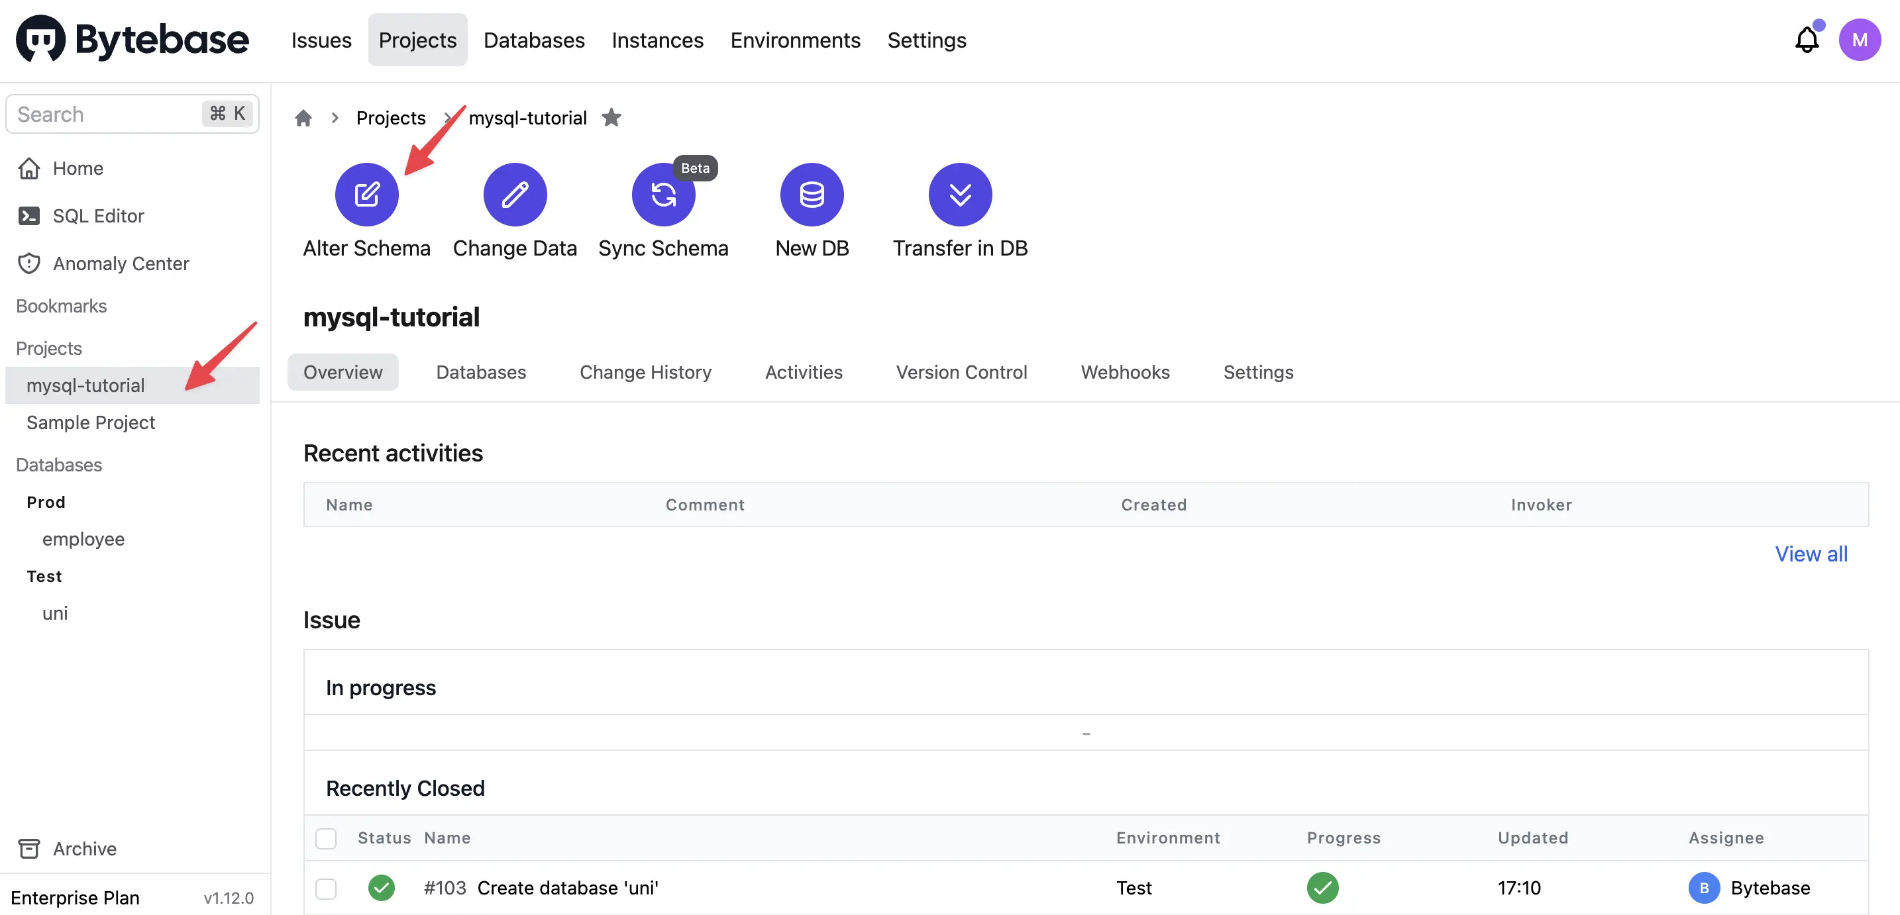Click the Sync Schema icon

[x=663, y=195]
